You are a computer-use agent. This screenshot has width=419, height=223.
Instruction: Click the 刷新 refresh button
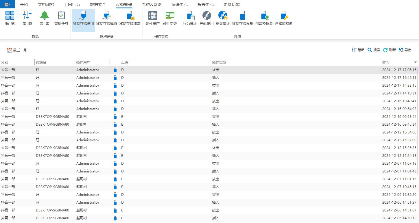[x=390, y=50]
